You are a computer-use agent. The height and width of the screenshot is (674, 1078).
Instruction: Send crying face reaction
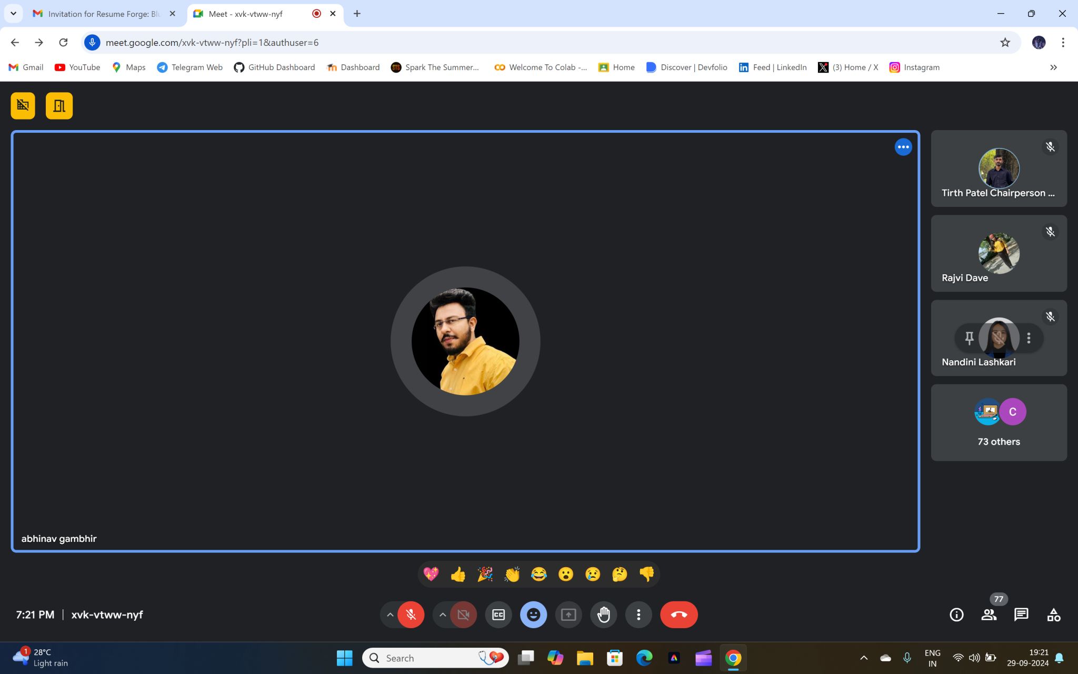[x=593, y=574]
